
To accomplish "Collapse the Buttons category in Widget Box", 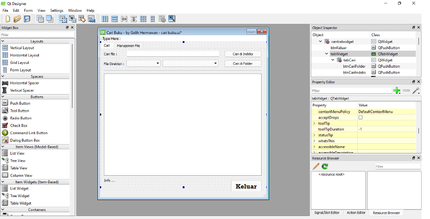I will point(3,97).
